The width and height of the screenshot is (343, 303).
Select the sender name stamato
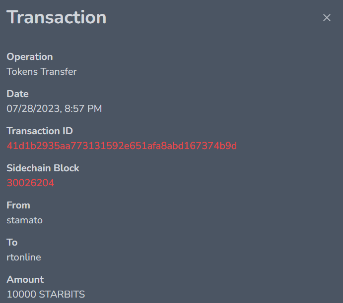tap(24, 220)
